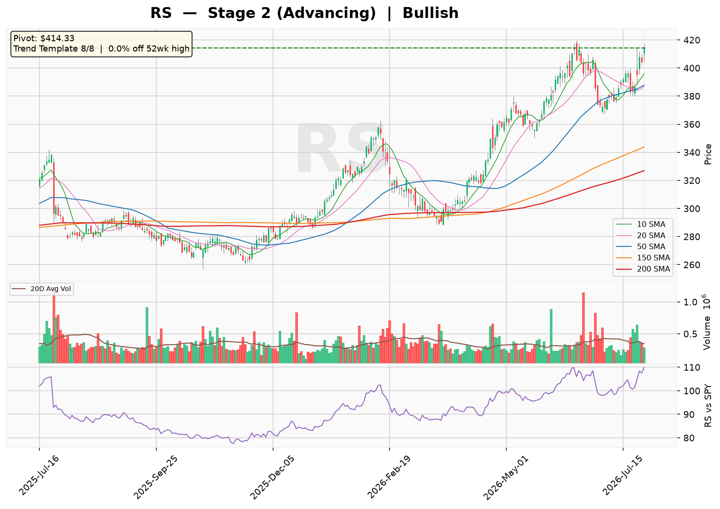The image size is (720, 509).
Task: Click the red 200 SMA legend line swatch
Action: [x=625, y=269]
